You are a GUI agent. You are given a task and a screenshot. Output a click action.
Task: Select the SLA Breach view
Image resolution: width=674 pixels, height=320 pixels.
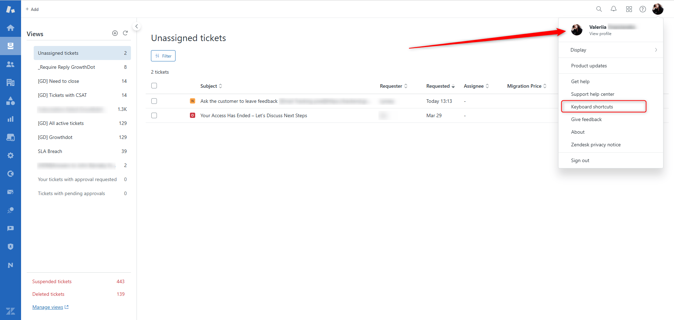tap(50, 151)
